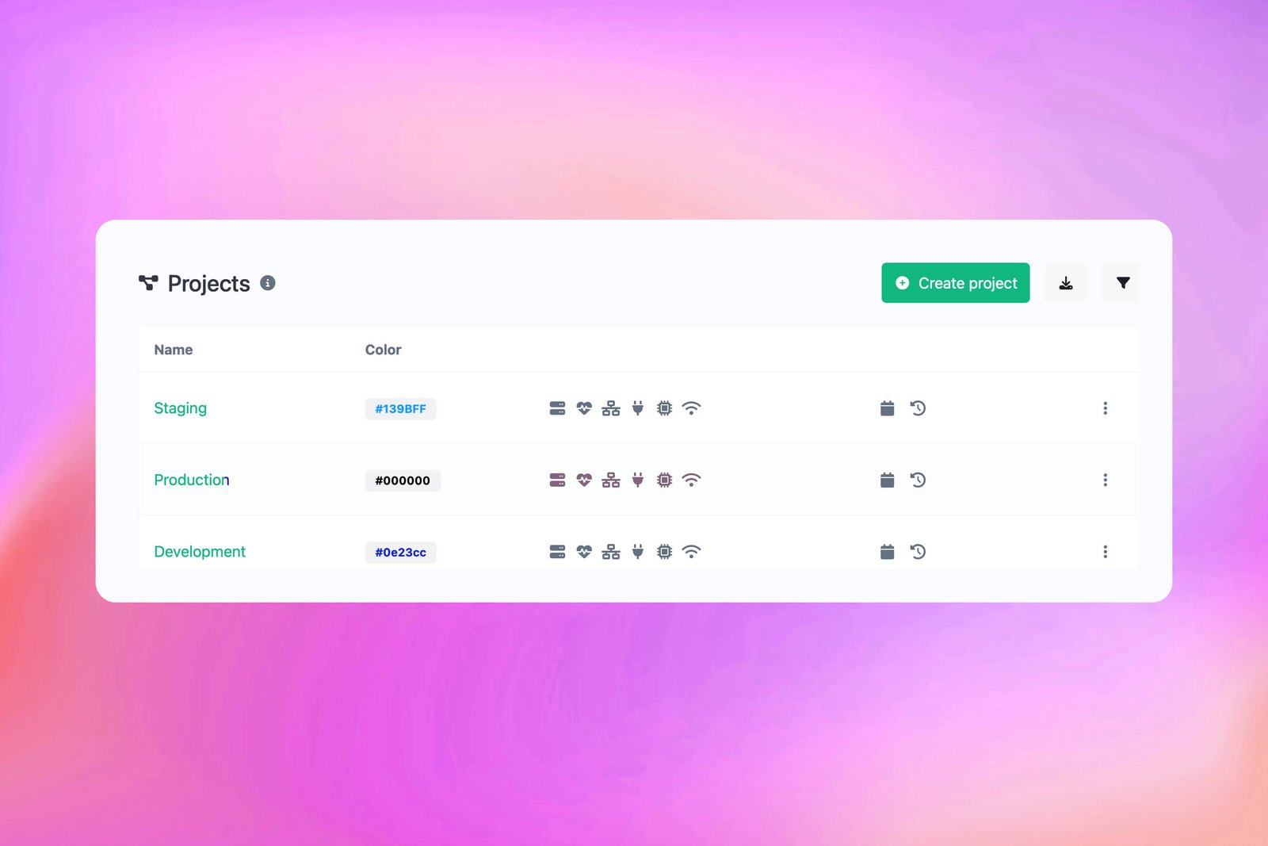
Task: Open the export download button
Action: [x=1066, y=283]
